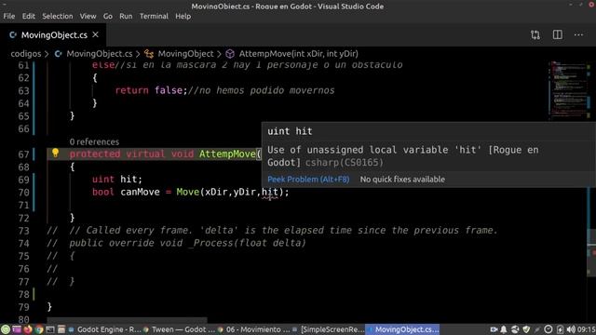Split the editor to the right
Screen dimensions: 596x335
pyautogui.click(x=558, y=34)
